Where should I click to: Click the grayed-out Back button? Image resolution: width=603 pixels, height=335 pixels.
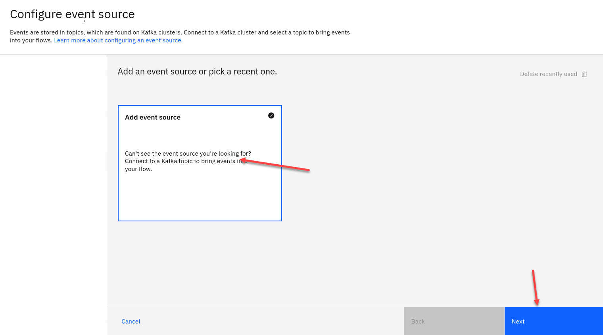(454, 321)
